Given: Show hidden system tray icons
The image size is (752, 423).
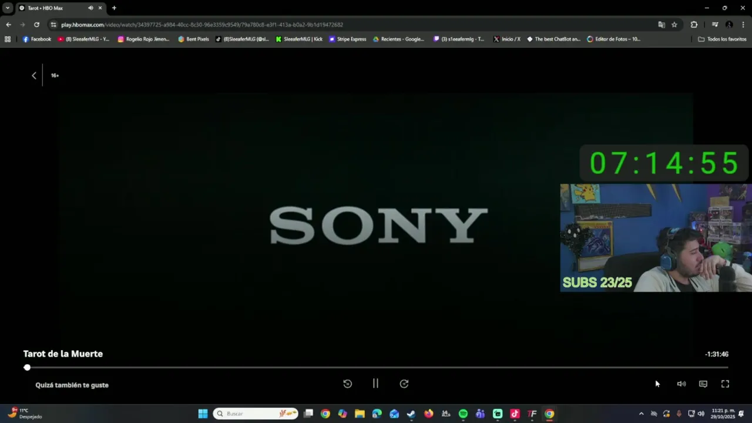Looking at the screenshot, I should pyautogui.click(x=641, y=414).
